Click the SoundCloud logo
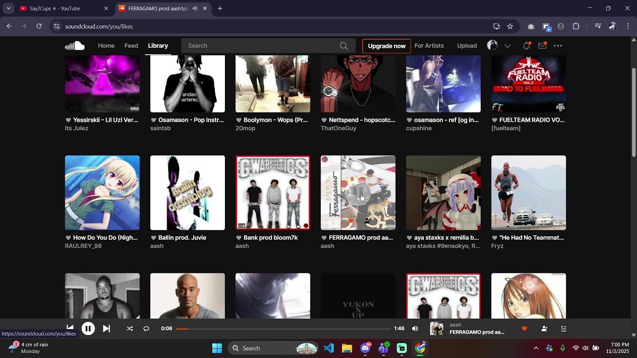 [75, 46]
